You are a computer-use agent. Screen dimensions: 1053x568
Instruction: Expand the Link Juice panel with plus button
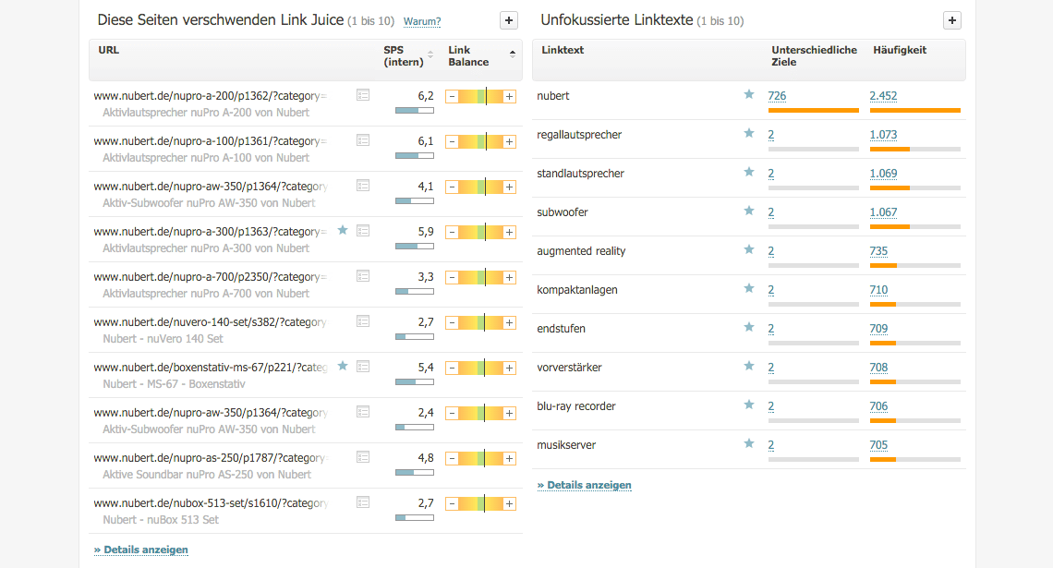tap(508, 21)
